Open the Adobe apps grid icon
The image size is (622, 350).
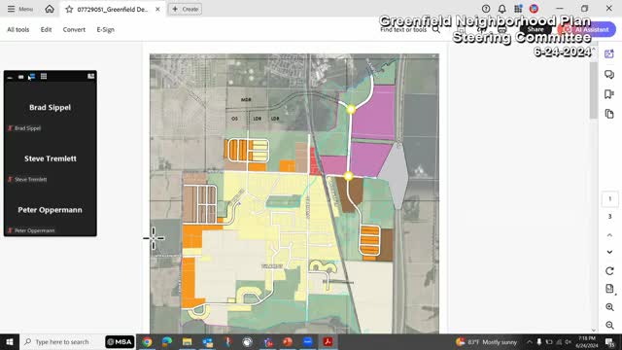pyautogui.click(x=518, y=9)
